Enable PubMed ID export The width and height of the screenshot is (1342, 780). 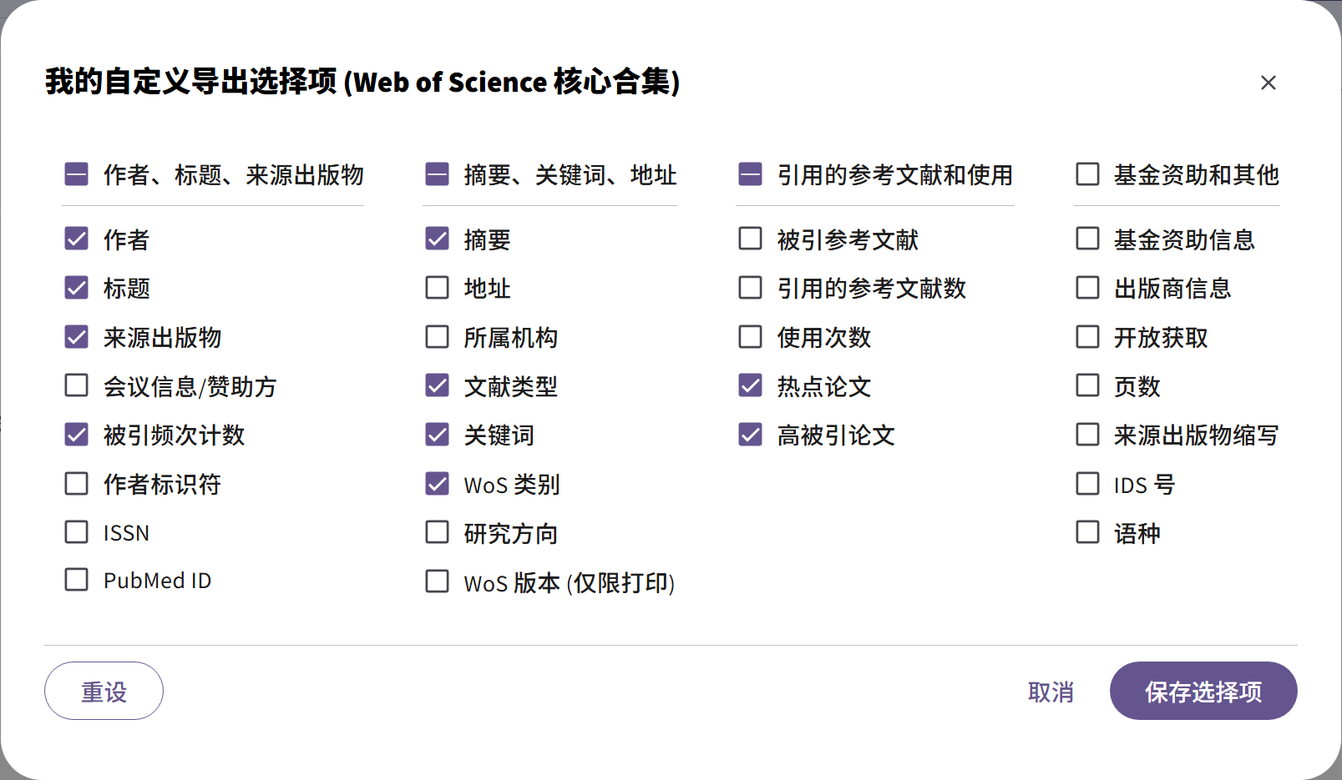(76, 580)
